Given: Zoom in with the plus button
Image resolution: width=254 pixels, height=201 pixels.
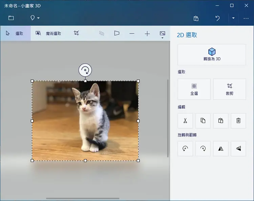Looking at the screenshot, I should [x=147, y=34].
